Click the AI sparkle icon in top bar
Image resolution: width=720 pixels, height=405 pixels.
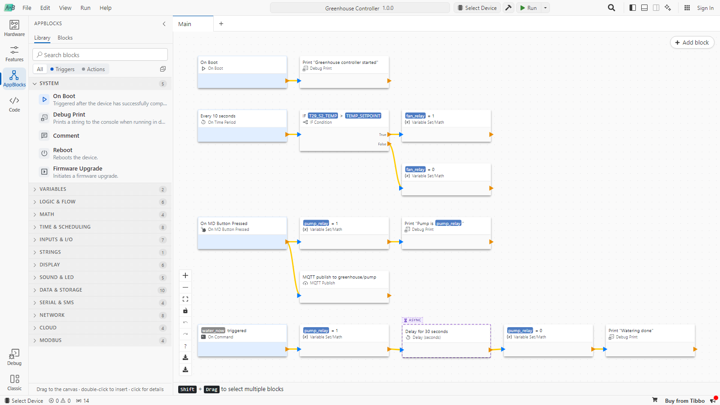(x=668, y=8)
